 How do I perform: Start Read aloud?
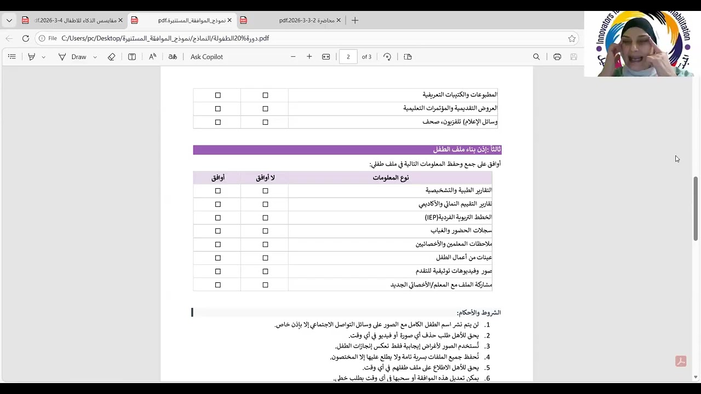[x=152, y=57]
